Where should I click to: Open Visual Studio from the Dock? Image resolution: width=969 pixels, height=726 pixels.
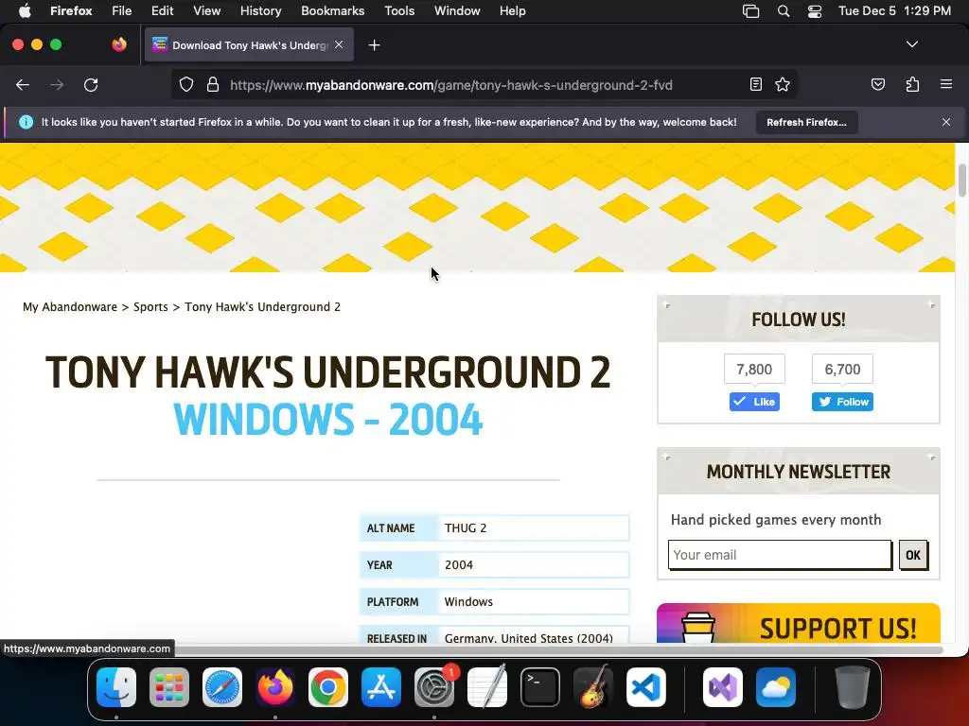[x=722, y=687]
